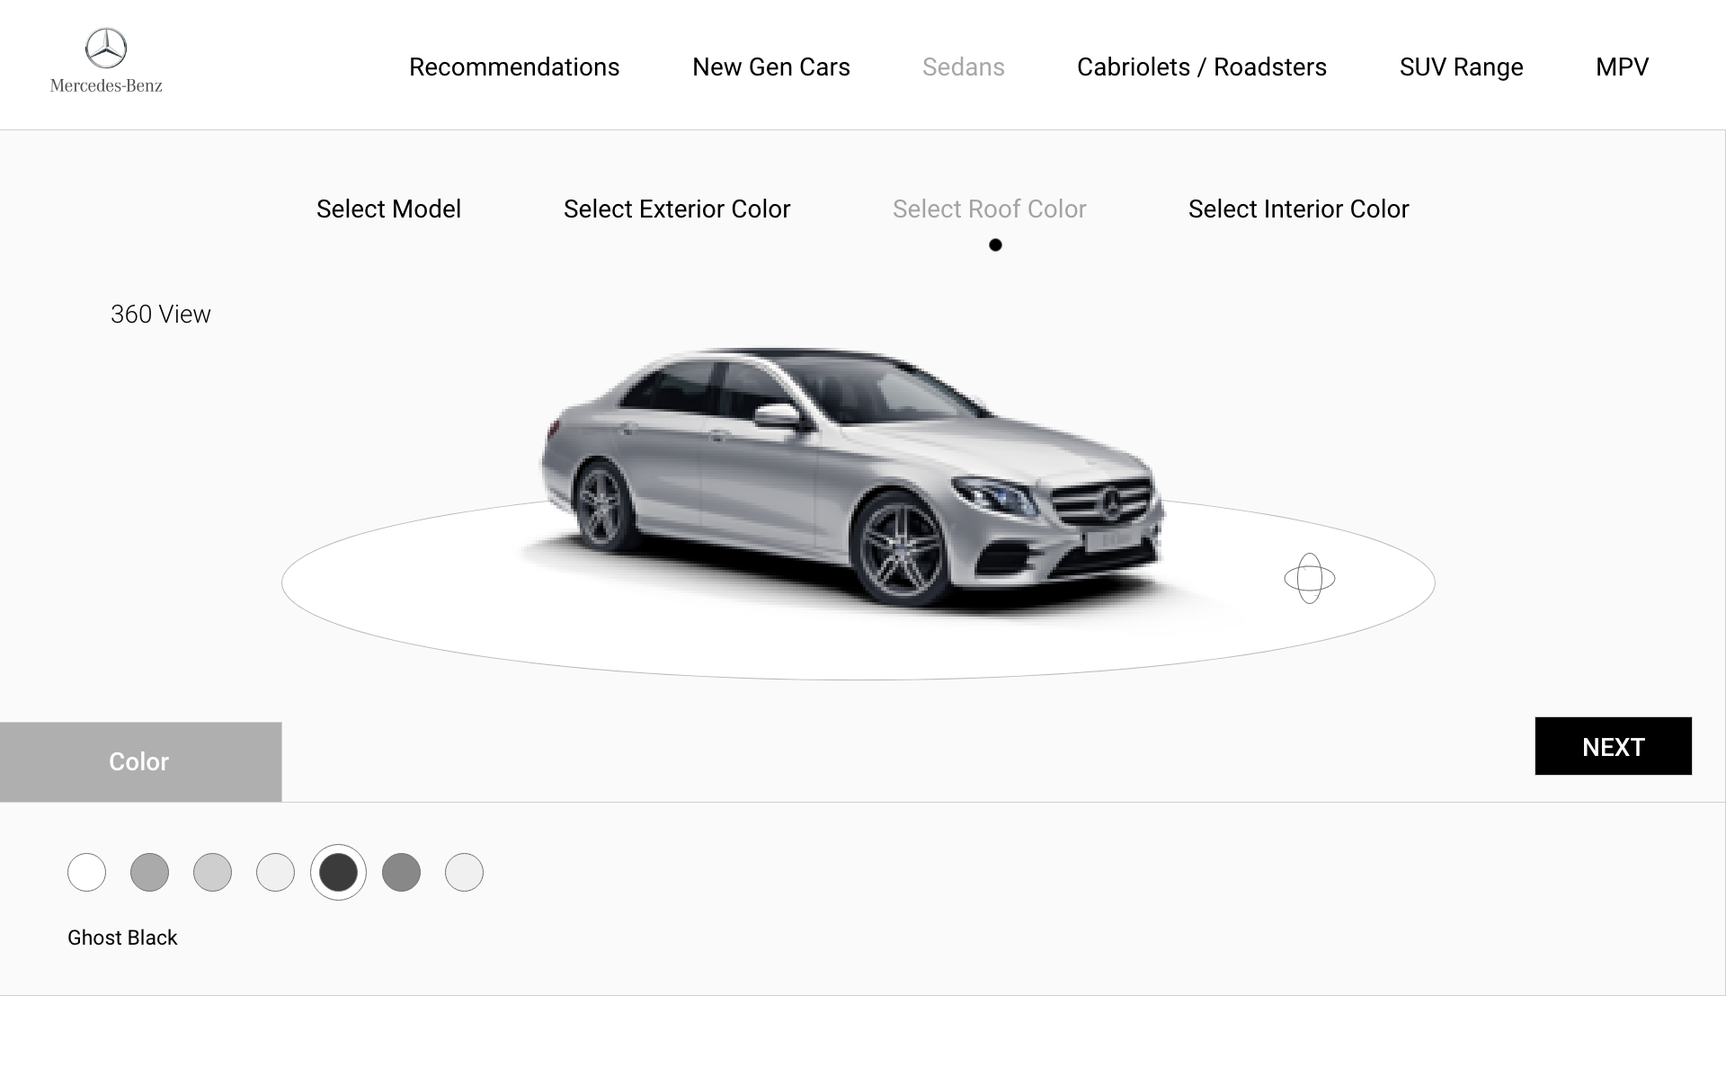Open the MPV category

pos(1621,67)
